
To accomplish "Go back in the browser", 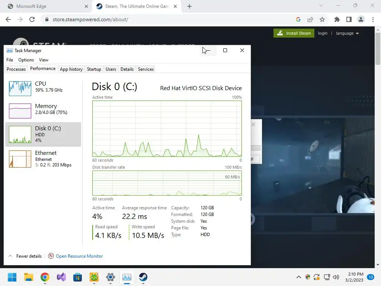I will click(x=8, y=19).
